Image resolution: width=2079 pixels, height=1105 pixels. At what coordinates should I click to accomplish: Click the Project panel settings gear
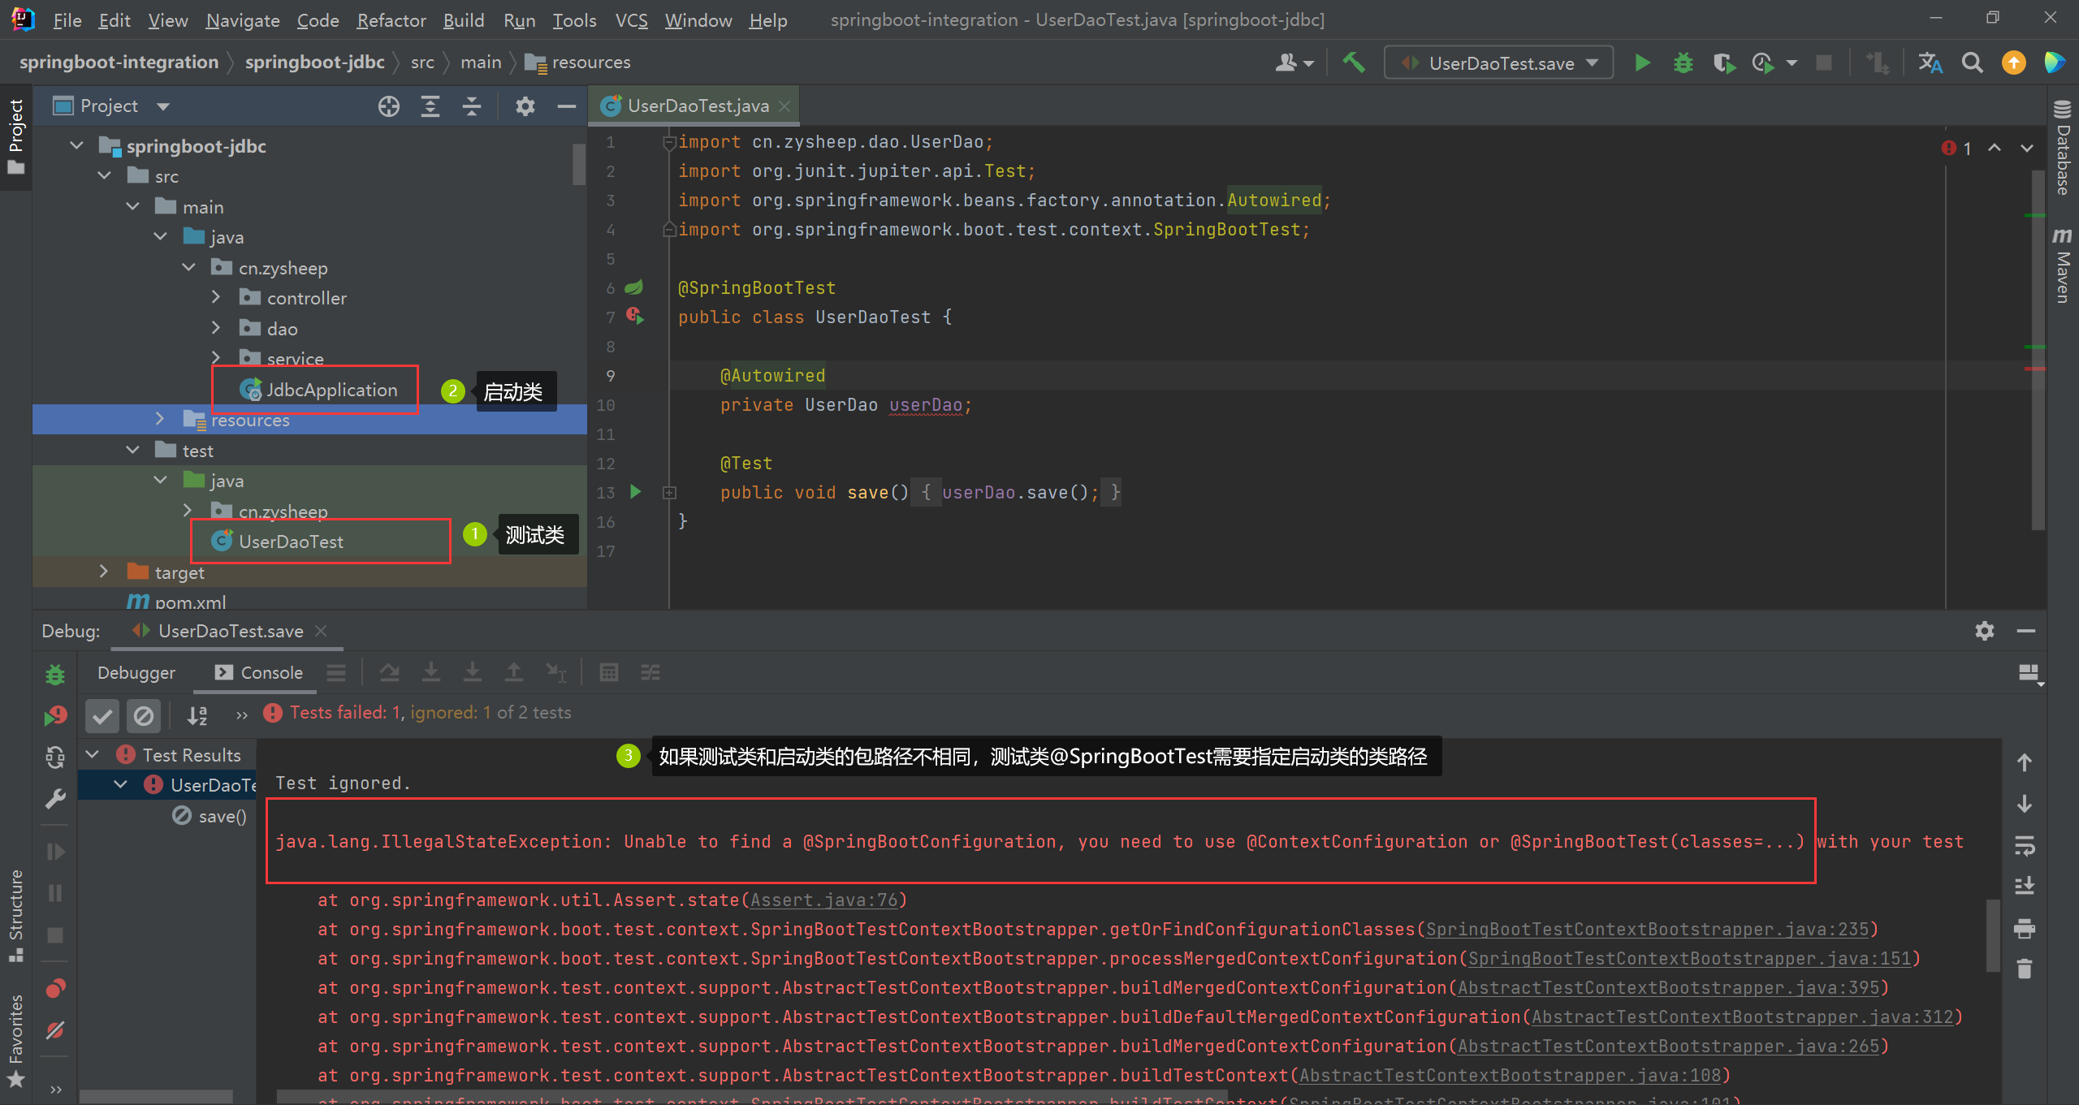coord(525,106)
